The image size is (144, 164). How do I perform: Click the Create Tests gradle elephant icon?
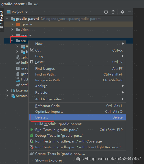(x=32, y=154)
